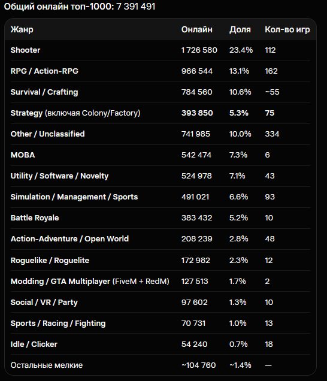Select the Battle Royale genre label
The image size is (327, 381).
click(35, 217)
